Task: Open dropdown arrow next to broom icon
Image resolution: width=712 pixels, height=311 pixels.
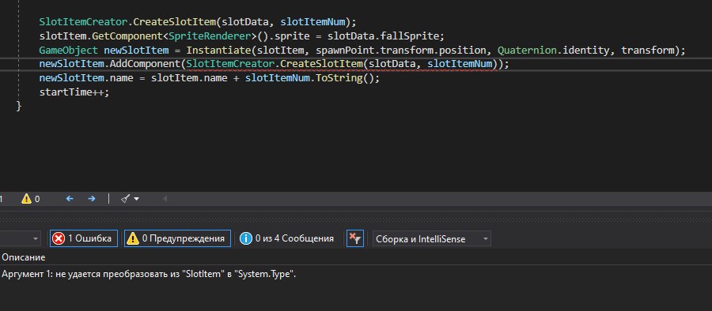Action: (136, 199)
